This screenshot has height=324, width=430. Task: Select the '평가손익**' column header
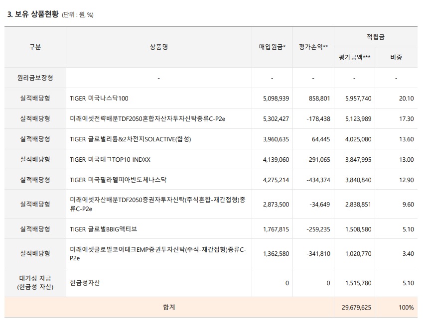[x=313, y=47]
